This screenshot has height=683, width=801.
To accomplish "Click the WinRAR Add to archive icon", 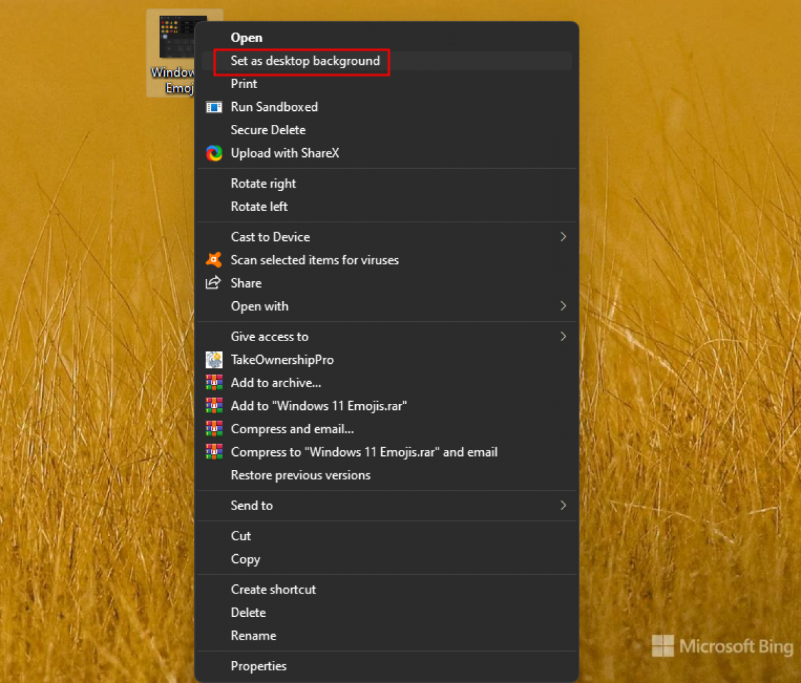I will tap(214, 383).
